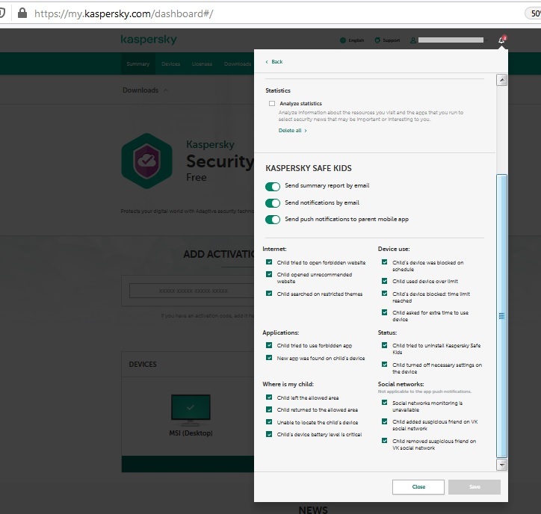Uncheck New app was found on child's device
541x514 pixels.
pos(269,358)
